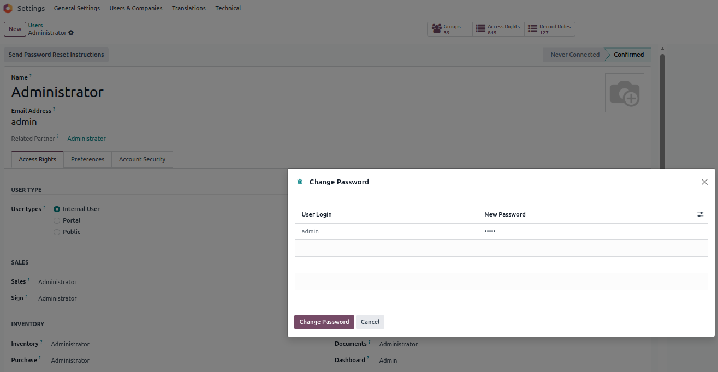
Task: Click admin User Login cell
Action: pyautogui.click(x=386, y=231)
